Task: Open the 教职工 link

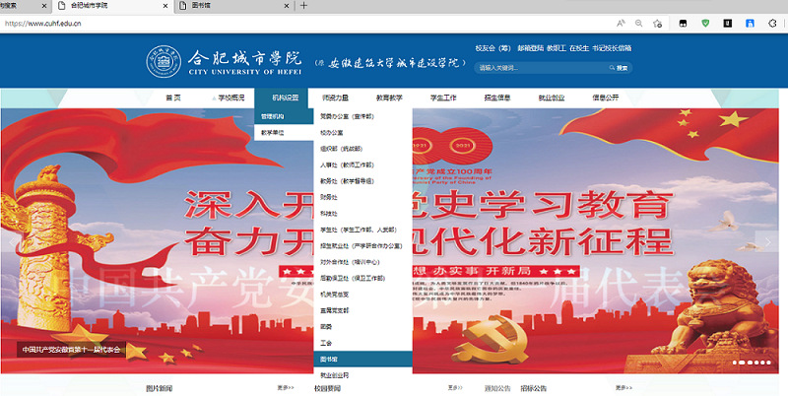Action: pos(557,48)
